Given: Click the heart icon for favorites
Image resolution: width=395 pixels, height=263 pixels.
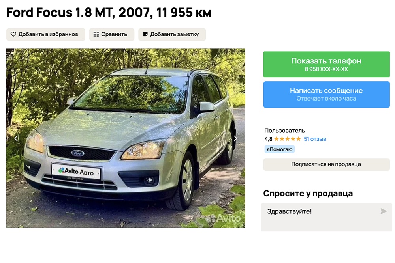Looking at the screenshot, I should [x=13, y=34].
